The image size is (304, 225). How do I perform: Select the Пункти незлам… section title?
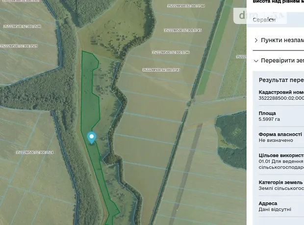[282, 41]
